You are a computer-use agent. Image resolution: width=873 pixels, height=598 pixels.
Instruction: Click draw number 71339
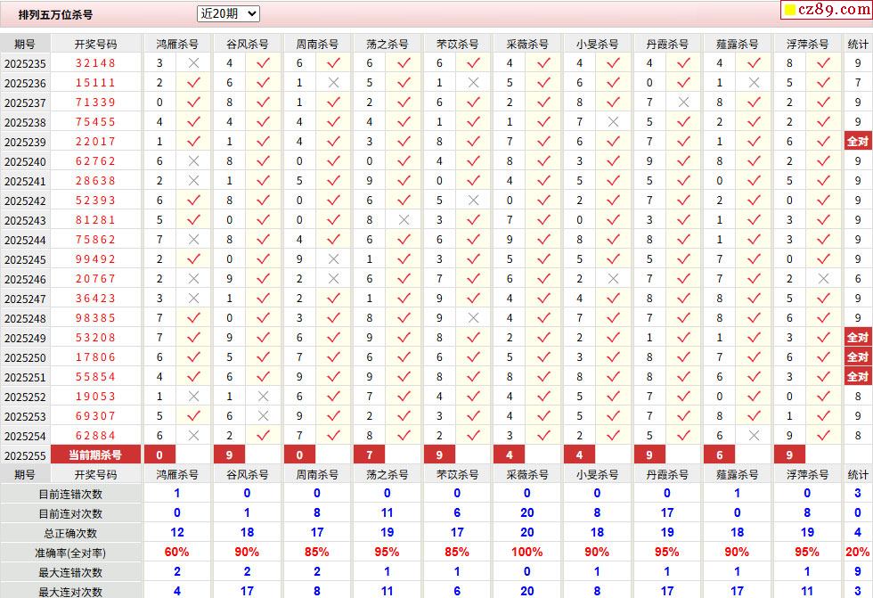[96, 102]
